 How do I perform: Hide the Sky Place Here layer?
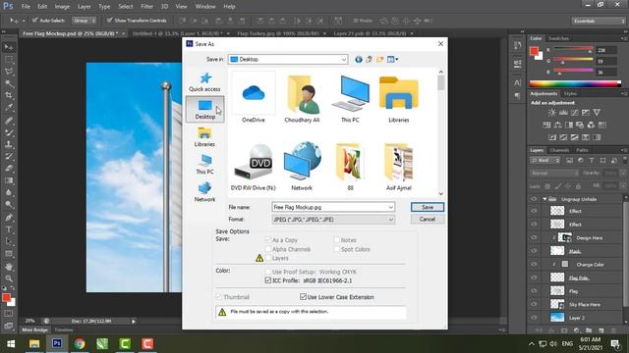(534, 304)
